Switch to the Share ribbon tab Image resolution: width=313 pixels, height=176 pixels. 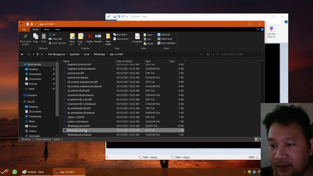pos(46,29)
